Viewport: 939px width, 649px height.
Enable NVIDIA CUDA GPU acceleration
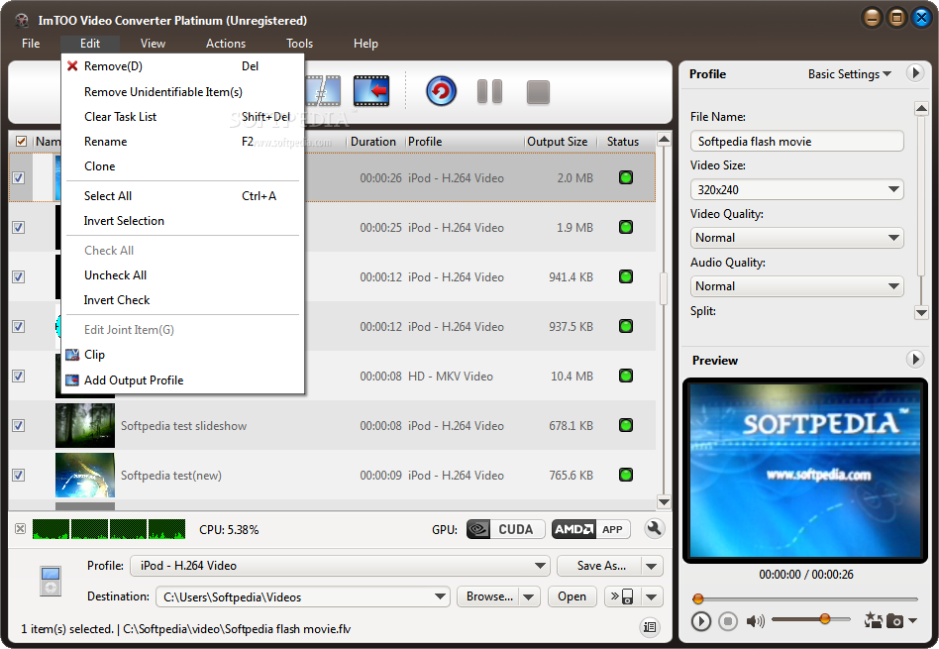pos(505,529)
